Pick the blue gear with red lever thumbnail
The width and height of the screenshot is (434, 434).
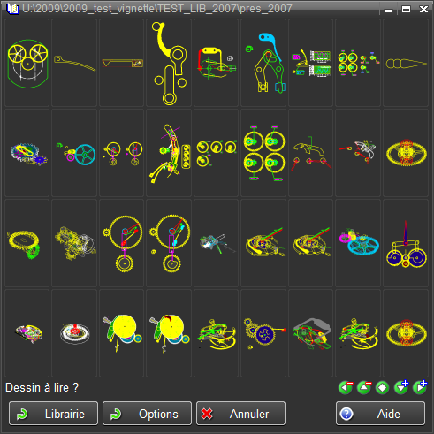click(263, 333)
